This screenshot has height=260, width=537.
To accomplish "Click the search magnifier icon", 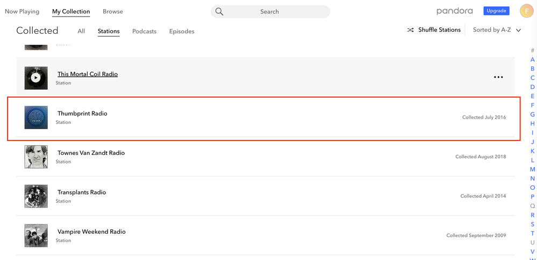I will [x=219, y=11].
